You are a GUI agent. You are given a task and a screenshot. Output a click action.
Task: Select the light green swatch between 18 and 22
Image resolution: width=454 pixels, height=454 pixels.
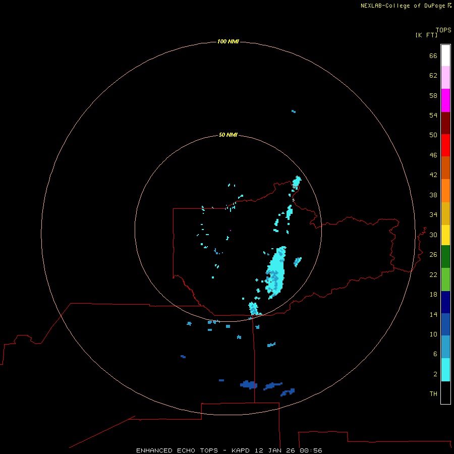pos(445,279)
